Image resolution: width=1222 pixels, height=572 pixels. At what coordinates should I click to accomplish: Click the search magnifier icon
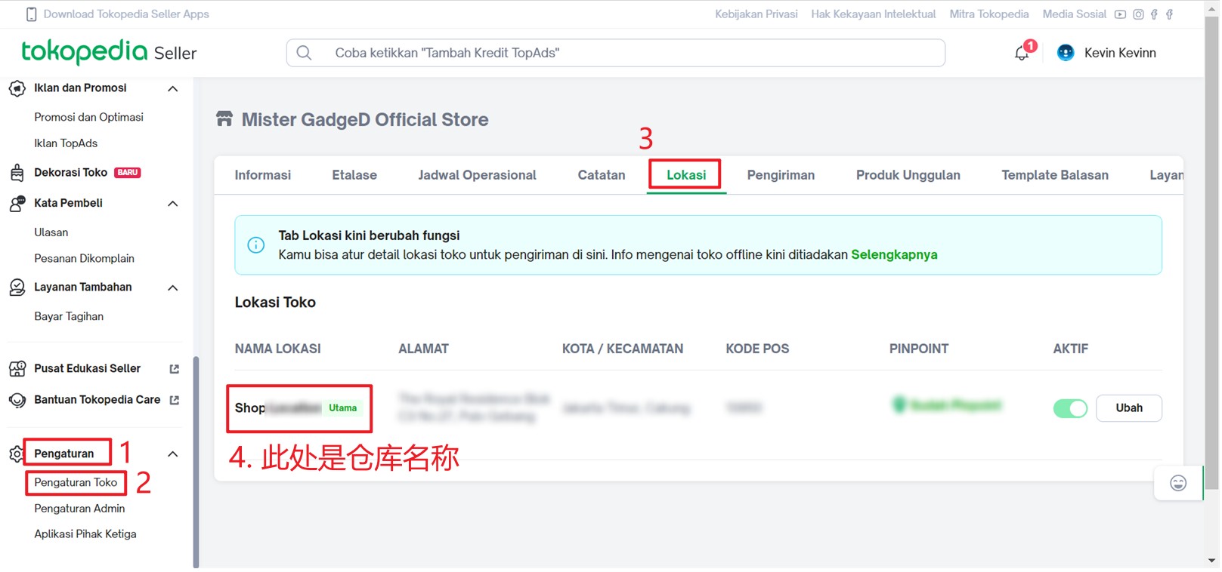click(304, 53)
